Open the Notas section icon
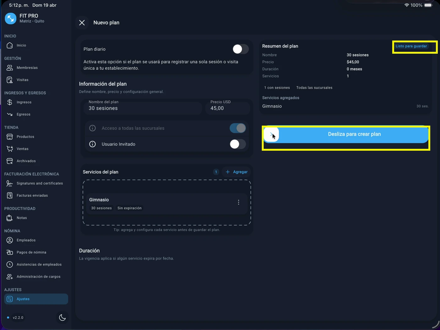Viewport: 440px width, 330px height. [x=10, y=218]
